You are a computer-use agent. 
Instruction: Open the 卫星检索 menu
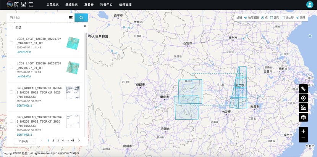52,5
